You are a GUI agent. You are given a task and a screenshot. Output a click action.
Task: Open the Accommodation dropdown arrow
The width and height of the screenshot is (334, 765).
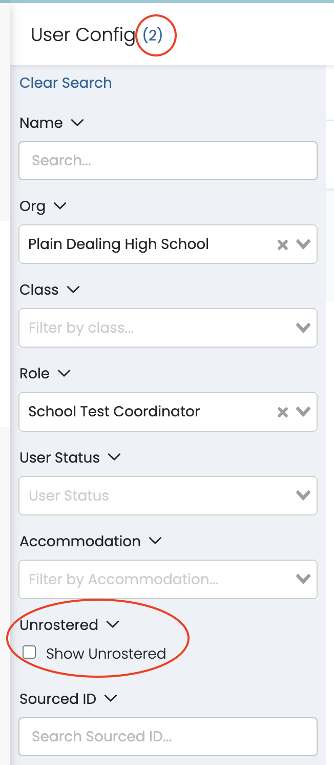[304, 579]
